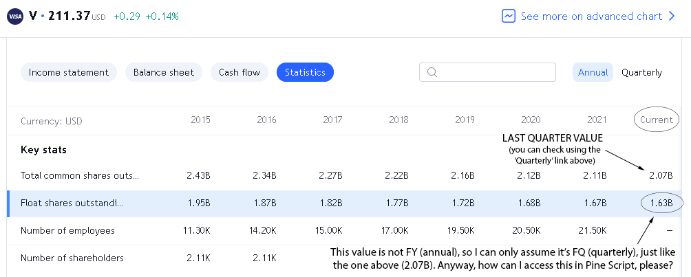Switch to Annual period view
The width and height of the screenshot is (691, 277).
tap(593, 72)
